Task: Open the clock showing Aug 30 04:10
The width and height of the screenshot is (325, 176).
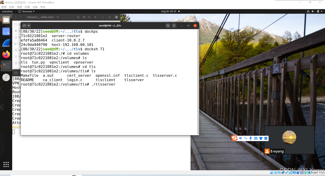Action: 169,11
